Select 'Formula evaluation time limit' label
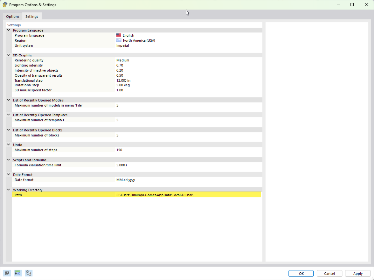374x280 pixels. click(x=38, y=165)
